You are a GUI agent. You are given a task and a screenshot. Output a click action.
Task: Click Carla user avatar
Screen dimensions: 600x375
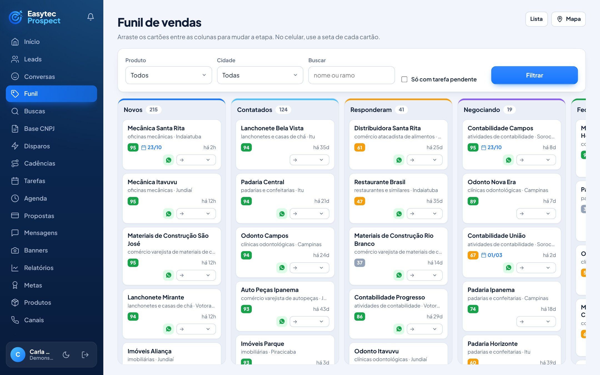click(18, 355)
